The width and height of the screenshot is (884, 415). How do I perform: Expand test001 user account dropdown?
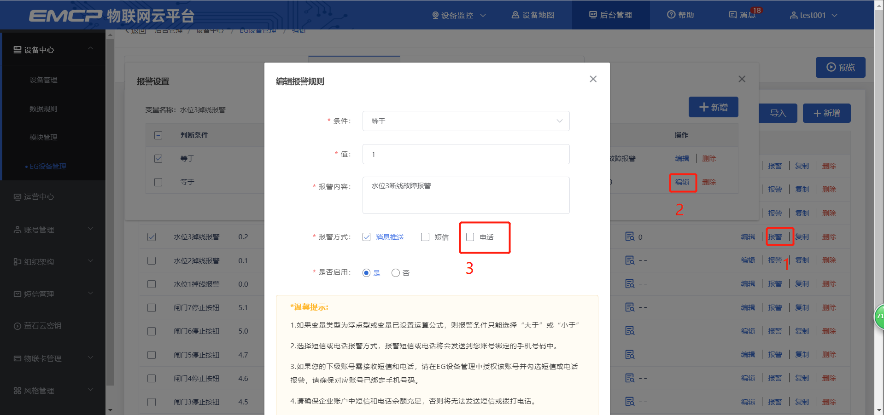point(814,15)
